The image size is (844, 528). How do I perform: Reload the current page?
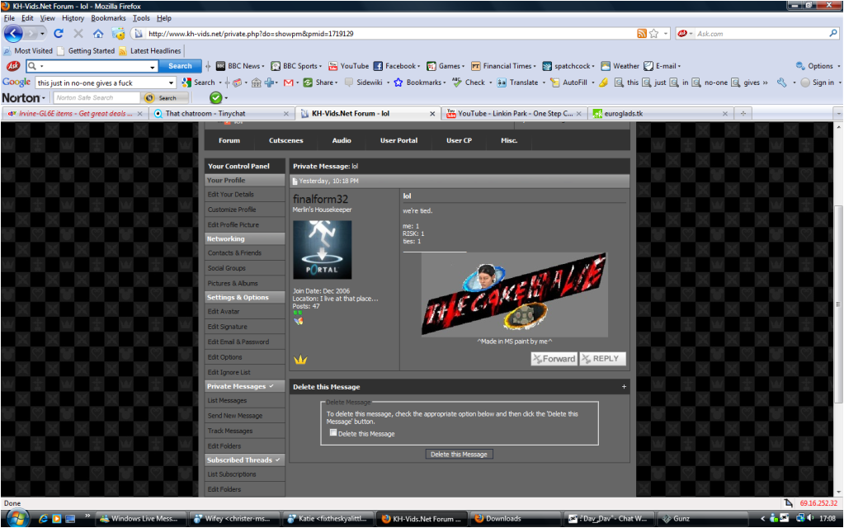coord(59,33)
